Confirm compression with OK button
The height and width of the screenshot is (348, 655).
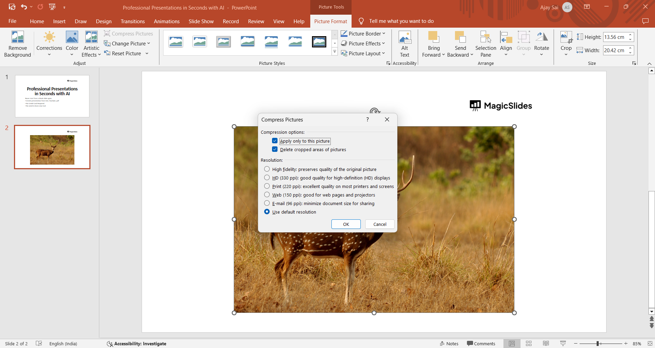pyautogui.click(x=346, y=224)
